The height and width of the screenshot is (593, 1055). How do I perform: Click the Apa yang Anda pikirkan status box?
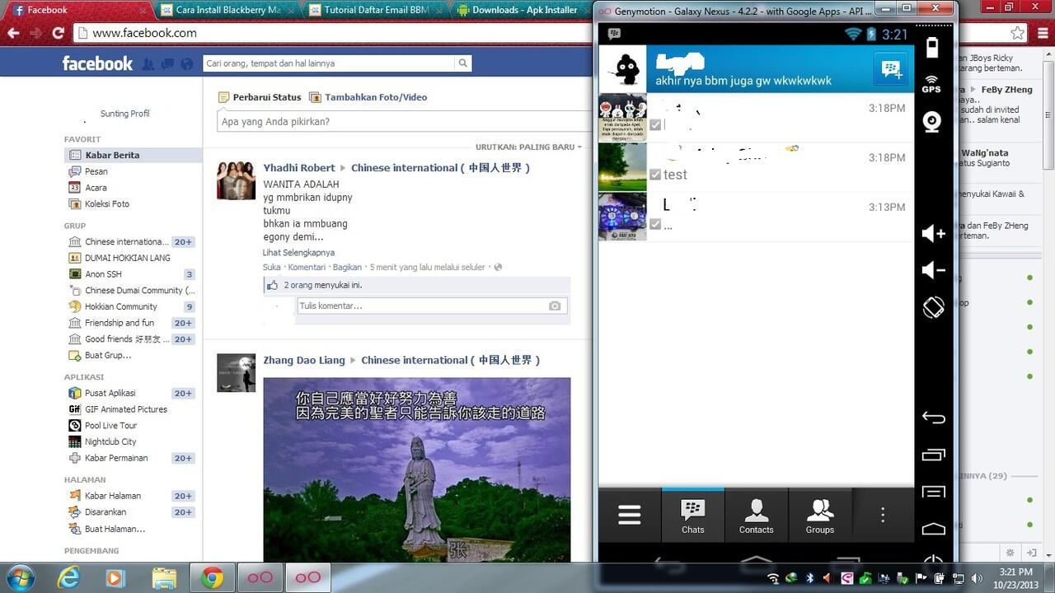404,121
